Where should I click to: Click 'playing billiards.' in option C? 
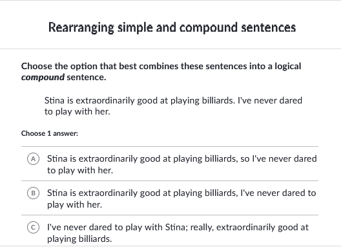click(79, 239)
